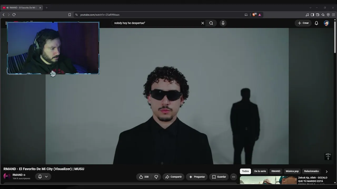
Task: Open the RMAND channel avatar
Action: pyautogui.click(x=7, y=176)
